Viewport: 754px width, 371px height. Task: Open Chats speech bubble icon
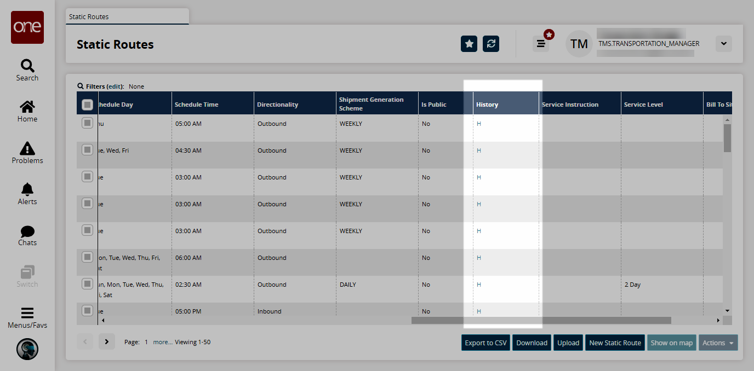coord(27,236)
